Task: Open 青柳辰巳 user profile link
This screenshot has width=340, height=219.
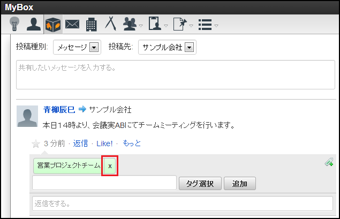Action: pos(59,110)
